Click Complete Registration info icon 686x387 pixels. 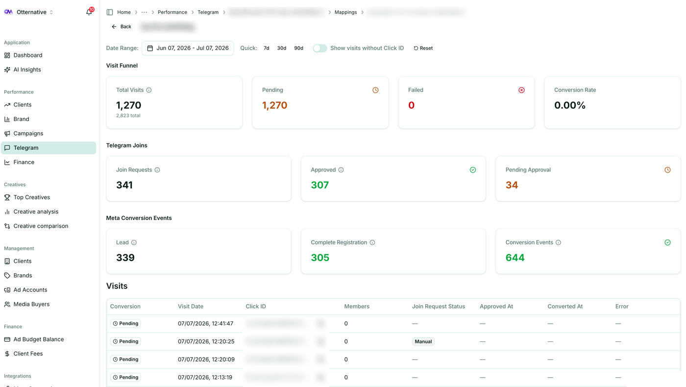click(372, 242)
